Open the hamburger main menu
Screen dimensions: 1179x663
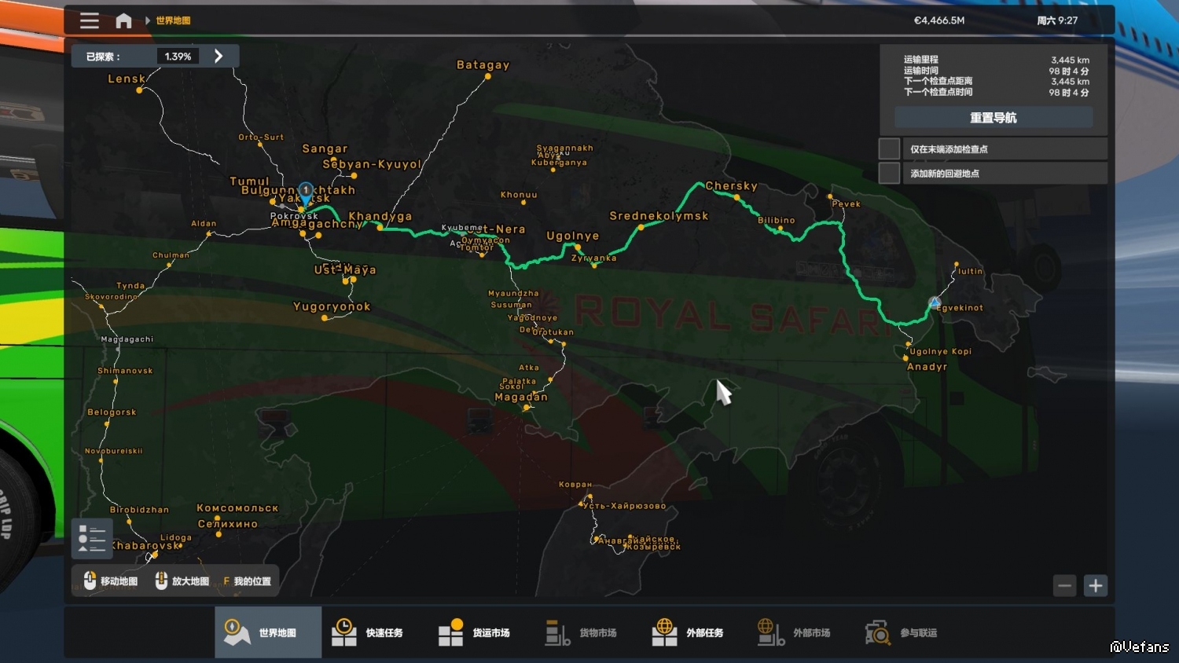(90, 20)
